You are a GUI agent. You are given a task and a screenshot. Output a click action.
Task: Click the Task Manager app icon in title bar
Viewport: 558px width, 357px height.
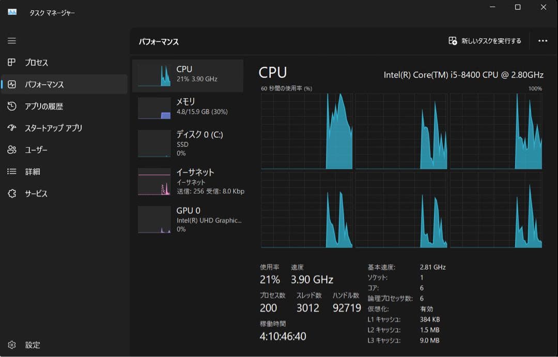(x=12, y=12)
